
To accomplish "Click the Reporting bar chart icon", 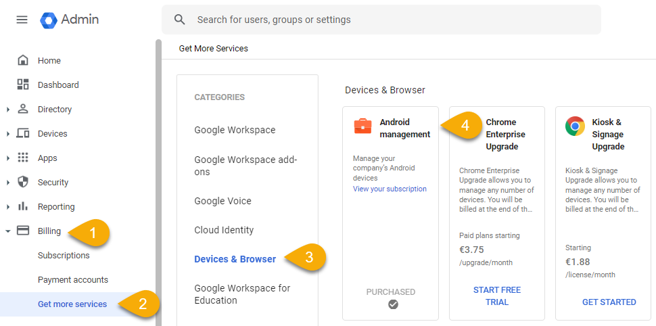I will click(x=23, y=206).
